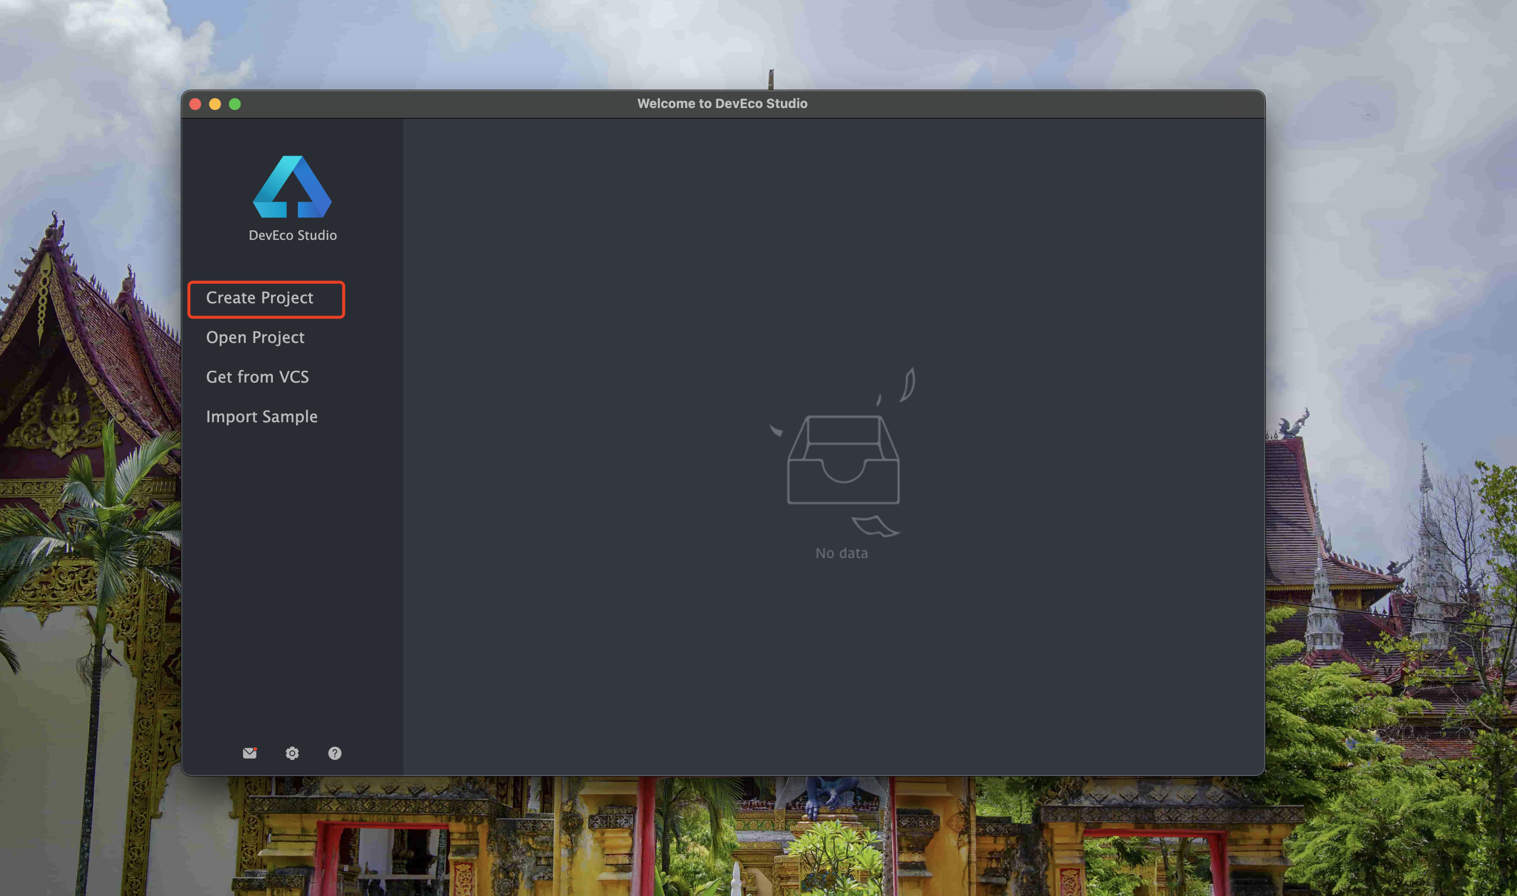Click the help question mark icon
This screenshot has height=896, width=1517.
coord(335,753)
